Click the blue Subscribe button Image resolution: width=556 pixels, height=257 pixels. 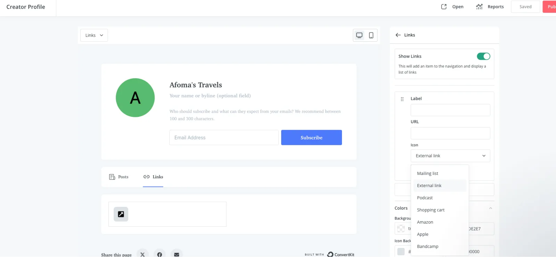click(x=311, y=138)
